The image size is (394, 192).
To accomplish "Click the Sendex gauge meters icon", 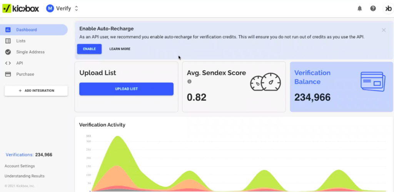I will (x=265, y=82).
